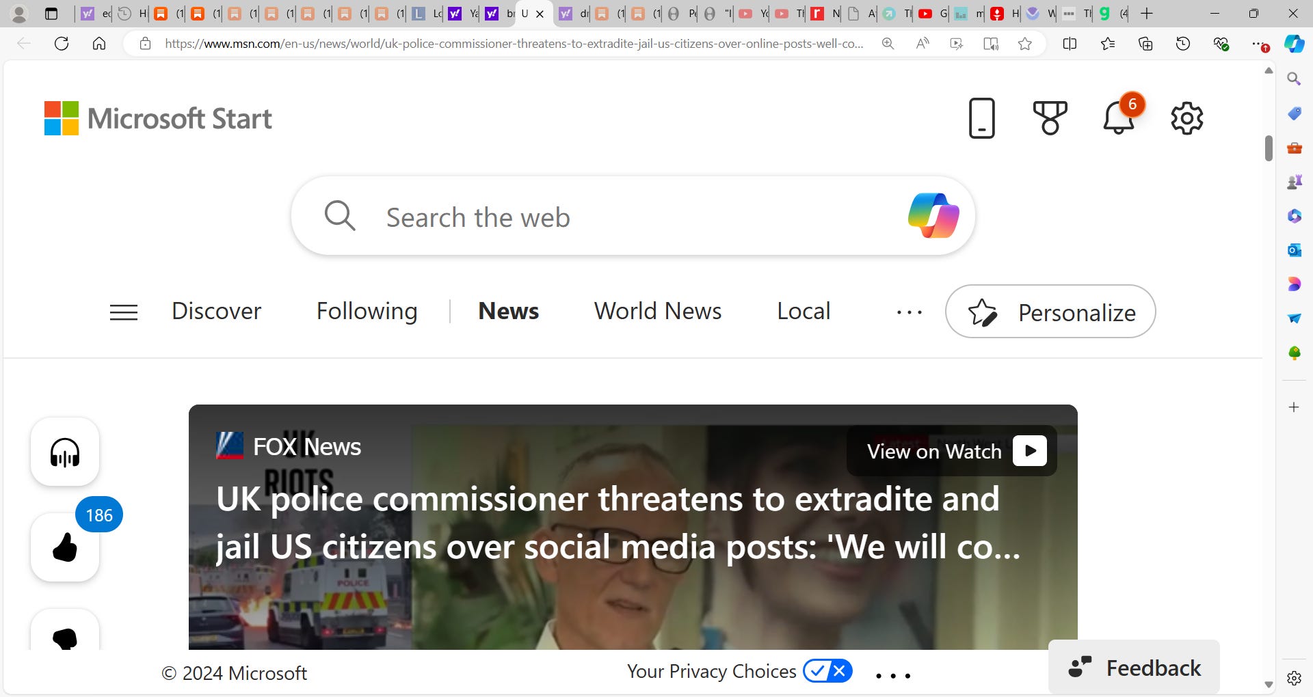This screenshot has height=697, width=1313.
Task: Open Telegram-like paper plane sidebar icon
Action: click(x=1294, y=318)
